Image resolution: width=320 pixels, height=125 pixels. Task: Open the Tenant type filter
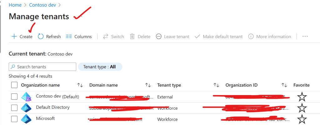coord(100,67)
